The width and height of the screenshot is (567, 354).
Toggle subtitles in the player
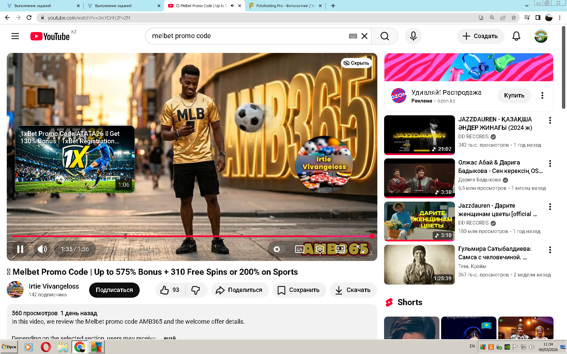(x=299, y=249)
